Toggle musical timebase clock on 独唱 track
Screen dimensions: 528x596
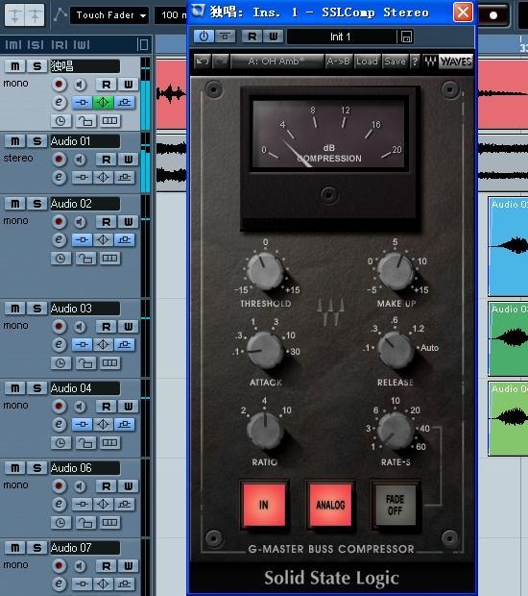60,121
